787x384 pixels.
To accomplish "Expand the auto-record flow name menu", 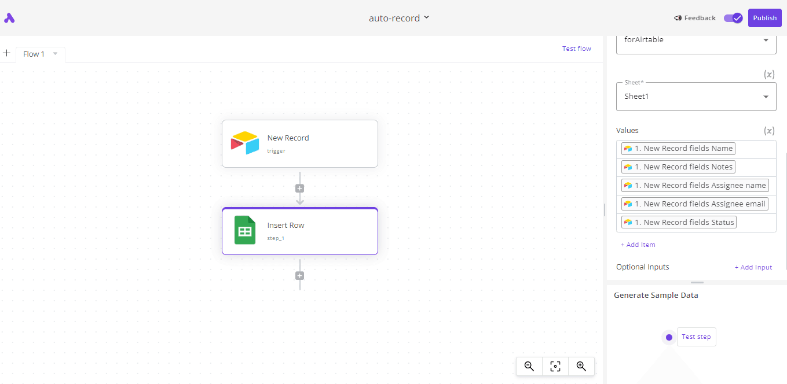I will [x=427, y=18].
